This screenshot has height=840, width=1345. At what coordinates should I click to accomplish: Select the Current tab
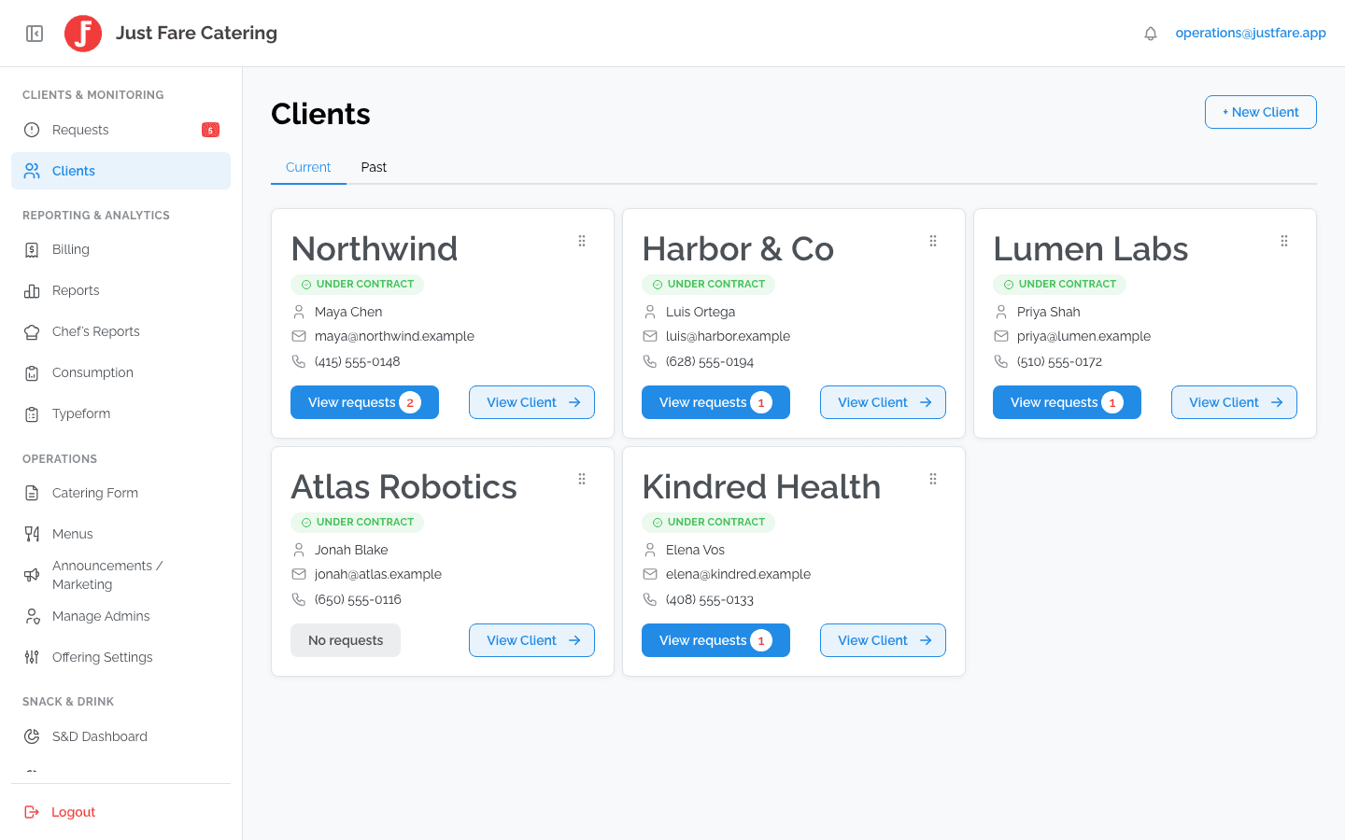click(308, 167)
